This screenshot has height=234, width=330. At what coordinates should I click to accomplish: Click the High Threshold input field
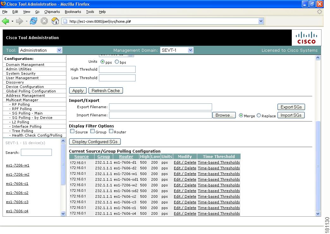pos(117,69)
